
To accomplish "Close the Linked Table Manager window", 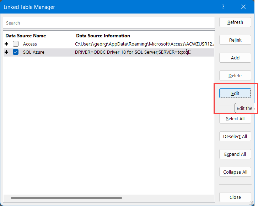I will click(243, 7).
